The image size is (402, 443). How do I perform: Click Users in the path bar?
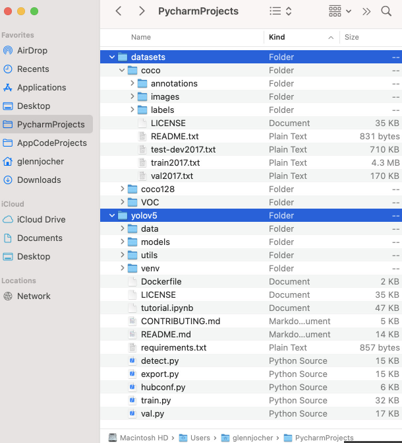point(194,438)
